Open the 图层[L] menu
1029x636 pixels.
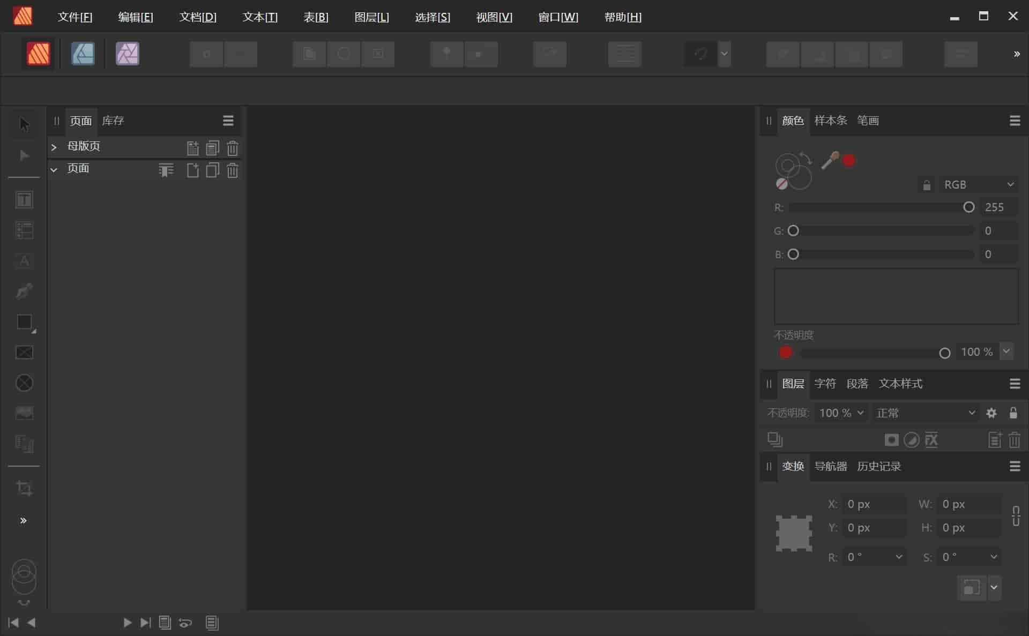[x=371, y=17]
